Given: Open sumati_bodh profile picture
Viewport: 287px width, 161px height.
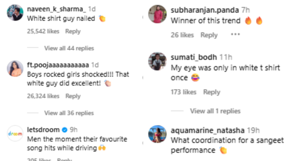Looking at the screenshot, I should 157,61.
